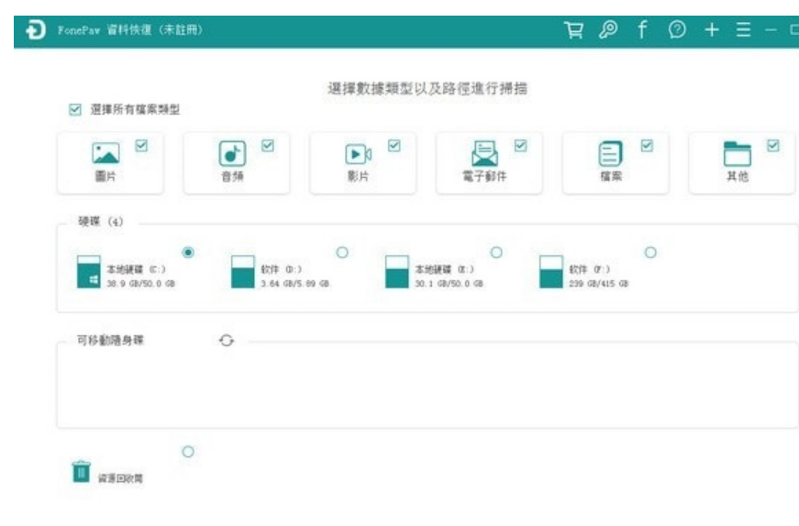Viewport: 799px width, 526px height.
Task: Uncheck the 電子郵件 file type checkbox
Action: [520, 145]
